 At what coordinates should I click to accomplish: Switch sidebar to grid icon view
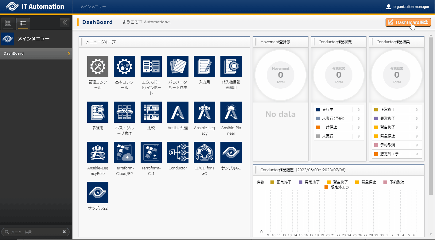[8, 23]
